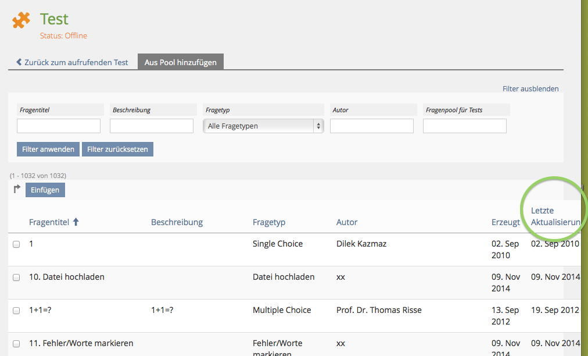Click the back chevron before Zurück
The width and height of the screenshot is (588, 356).
point(19,62)
